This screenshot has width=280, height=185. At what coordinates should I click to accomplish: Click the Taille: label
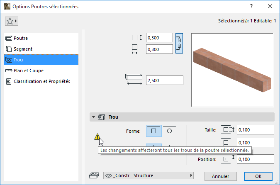point(211,130)
